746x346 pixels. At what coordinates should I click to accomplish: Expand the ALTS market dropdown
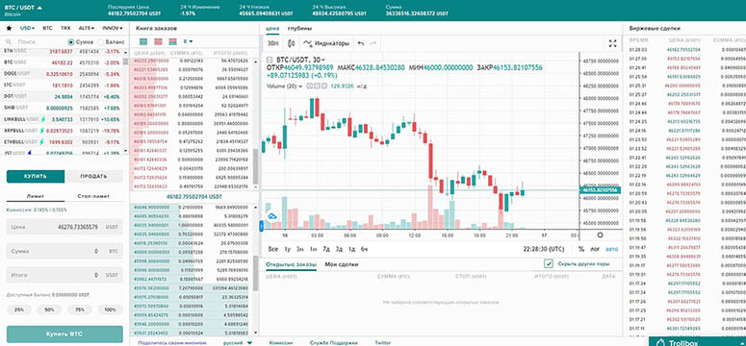coord(86,29)
